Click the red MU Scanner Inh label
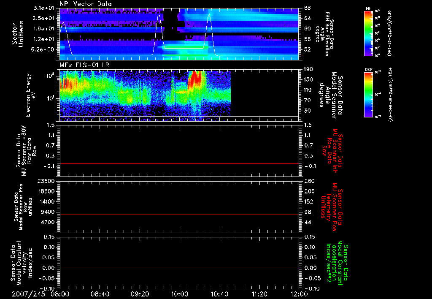Screen dimensions: 432x299 click(332, 151)
